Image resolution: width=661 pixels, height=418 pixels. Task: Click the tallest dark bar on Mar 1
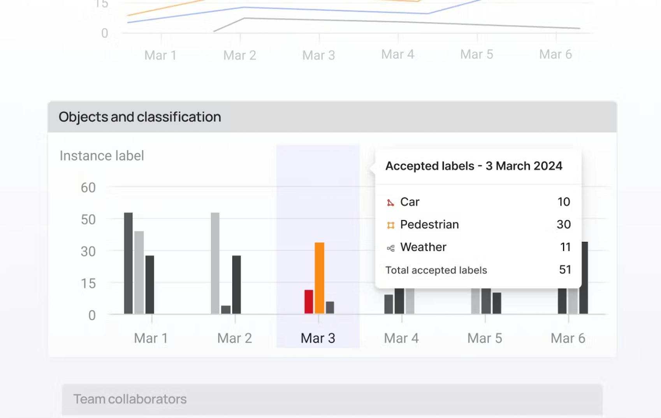click(x=128, y=263)
